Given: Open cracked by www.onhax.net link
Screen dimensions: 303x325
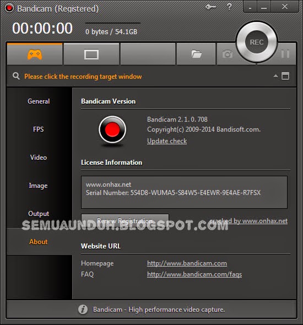Looking at the screenshot, I should 248,221.
